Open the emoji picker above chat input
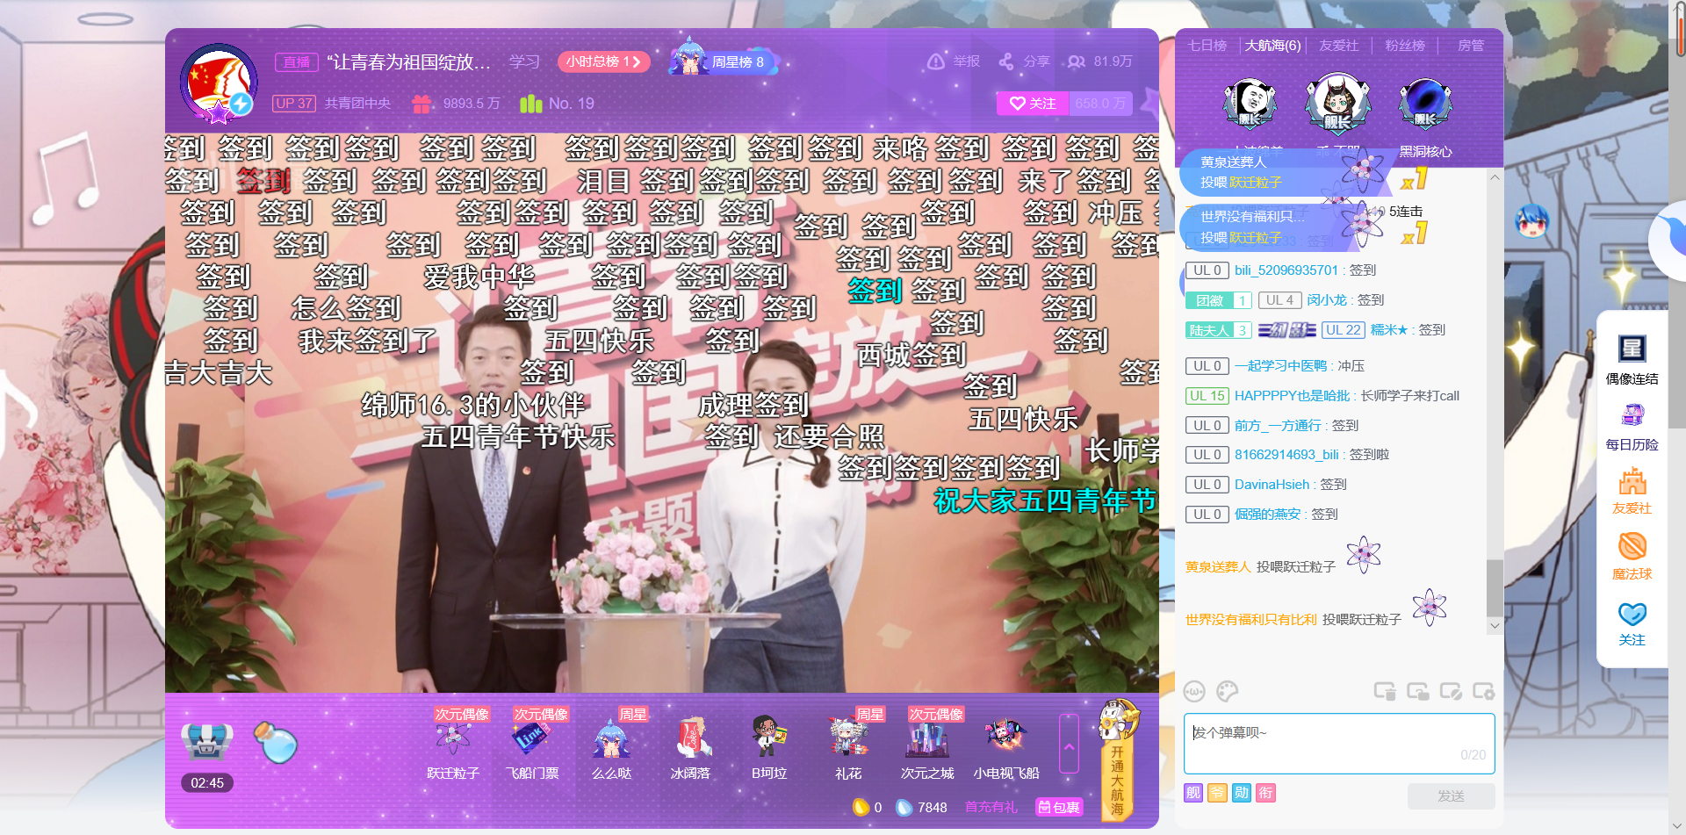Viewport: 1686px width, 835px height. tap(1194, 692)
